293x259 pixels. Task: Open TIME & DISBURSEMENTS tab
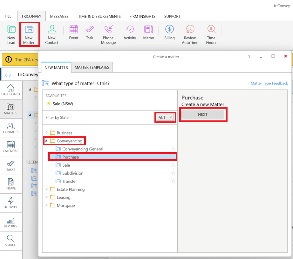[99, 16]
